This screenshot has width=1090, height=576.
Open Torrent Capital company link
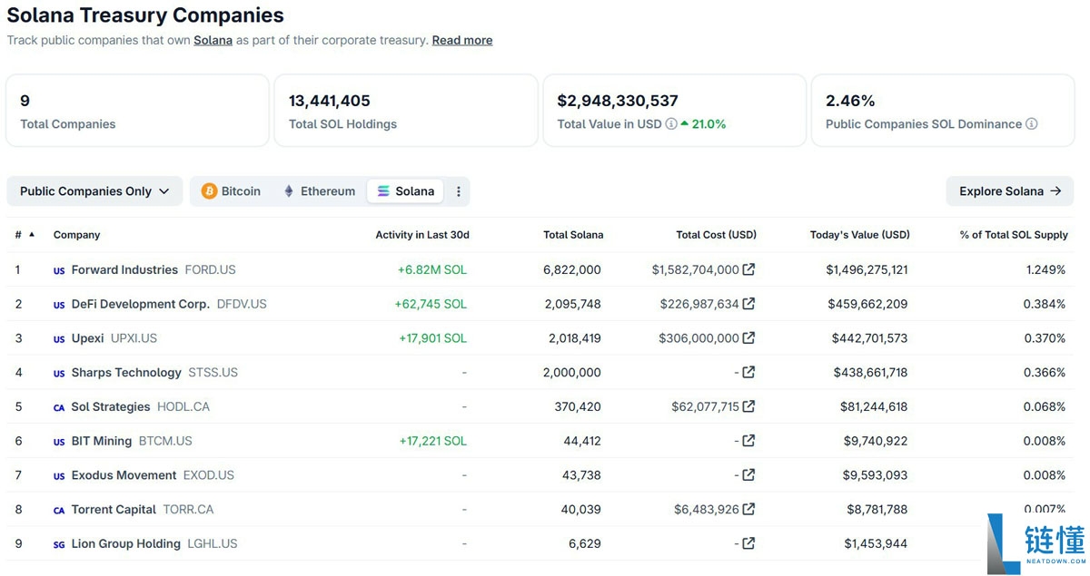click(x=114, y=509)
